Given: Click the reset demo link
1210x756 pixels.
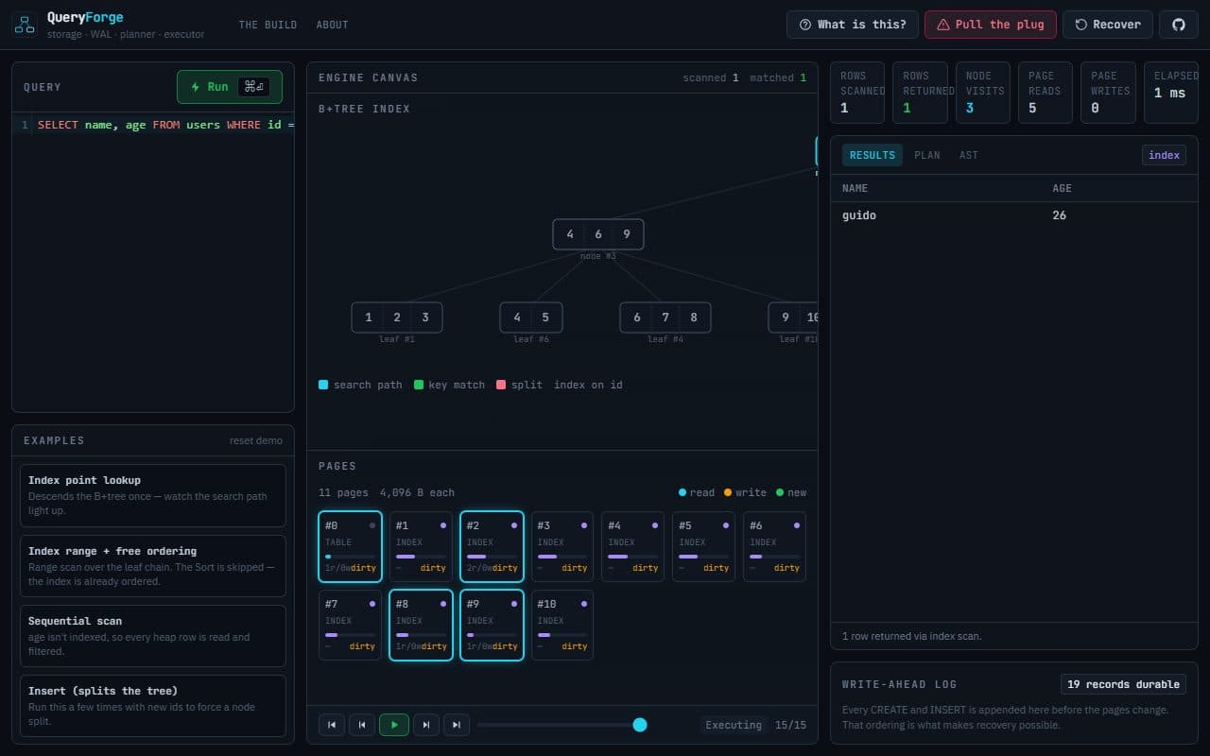Looking at the screenshot, I should coord(256,440).
